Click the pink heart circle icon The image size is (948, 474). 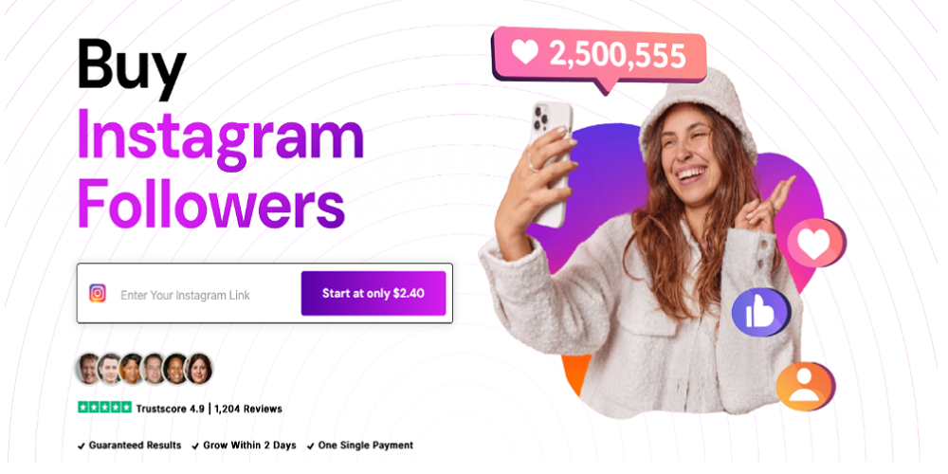pos(816,243)
